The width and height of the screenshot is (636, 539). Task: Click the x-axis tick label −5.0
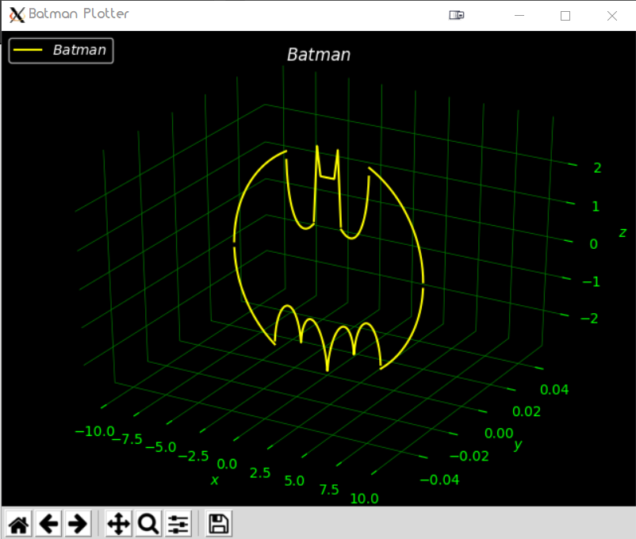point(161,447)
